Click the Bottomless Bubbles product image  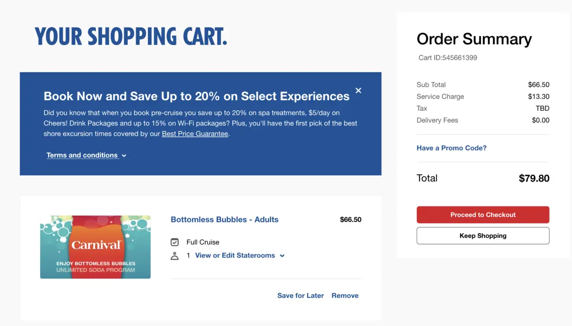95,247
